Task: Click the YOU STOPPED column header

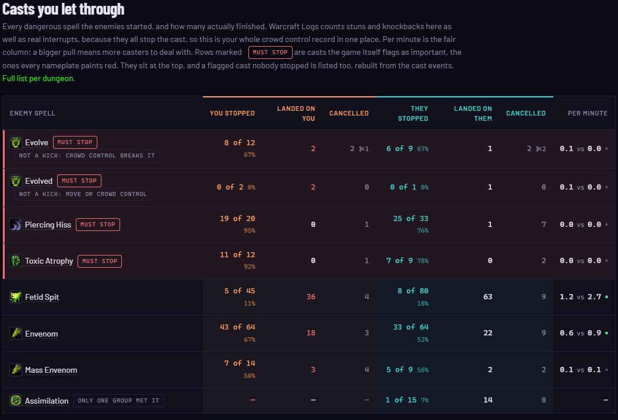Action: [x=232, y=113]
